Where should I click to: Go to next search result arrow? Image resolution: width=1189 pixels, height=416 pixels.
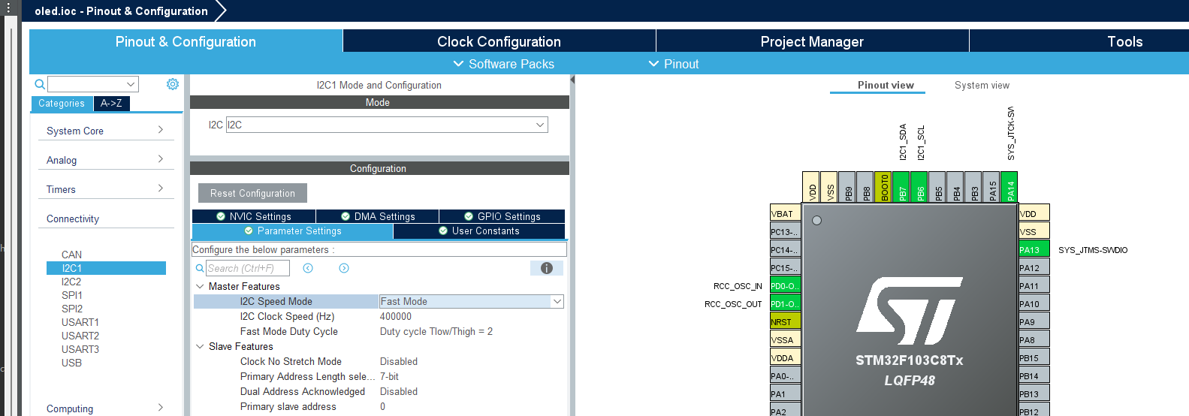(344, 268)
